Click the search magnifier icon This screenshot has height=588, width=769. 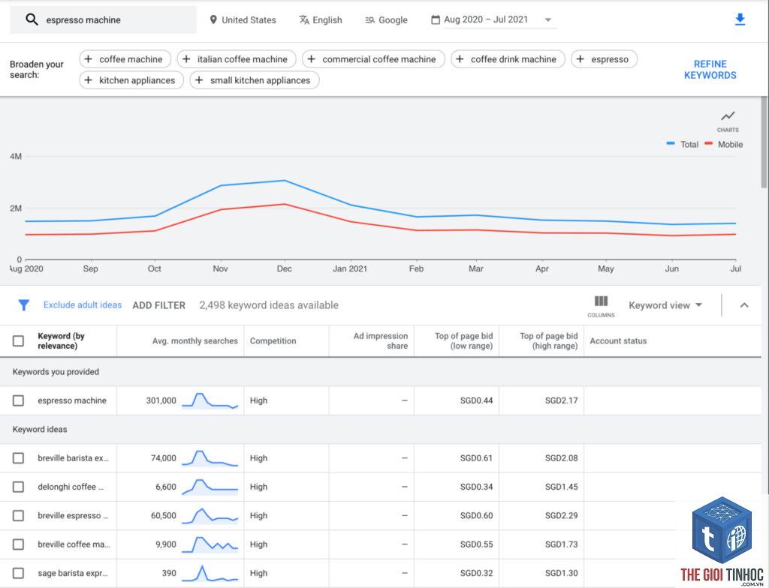click(32, 19)
